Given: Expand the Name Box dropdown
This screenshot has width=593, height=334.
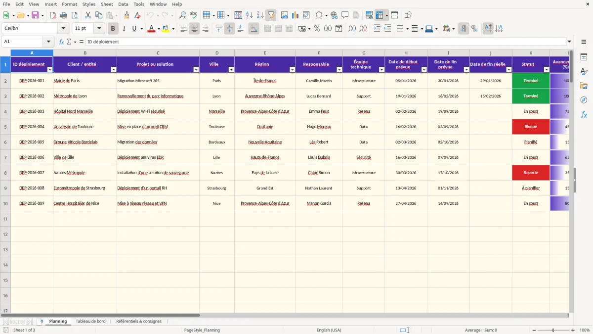Looking at the screenshot, I should tap(48, 42).
